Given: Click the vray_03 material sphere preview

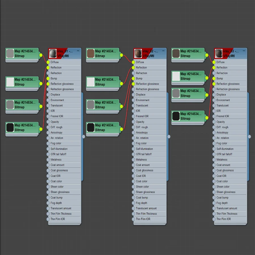Looking at the screenshot, I should click(218, 54).
